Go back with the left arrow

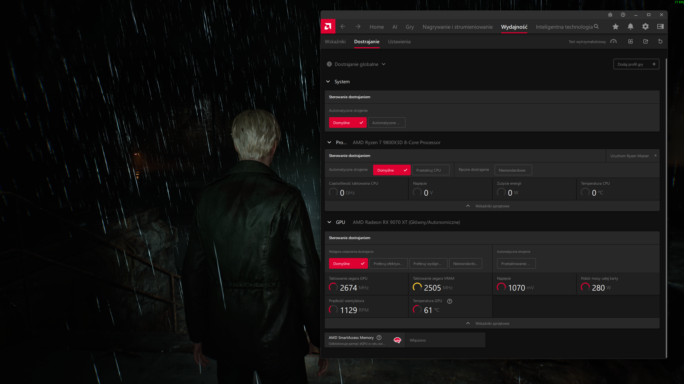[x=343, y=26]
